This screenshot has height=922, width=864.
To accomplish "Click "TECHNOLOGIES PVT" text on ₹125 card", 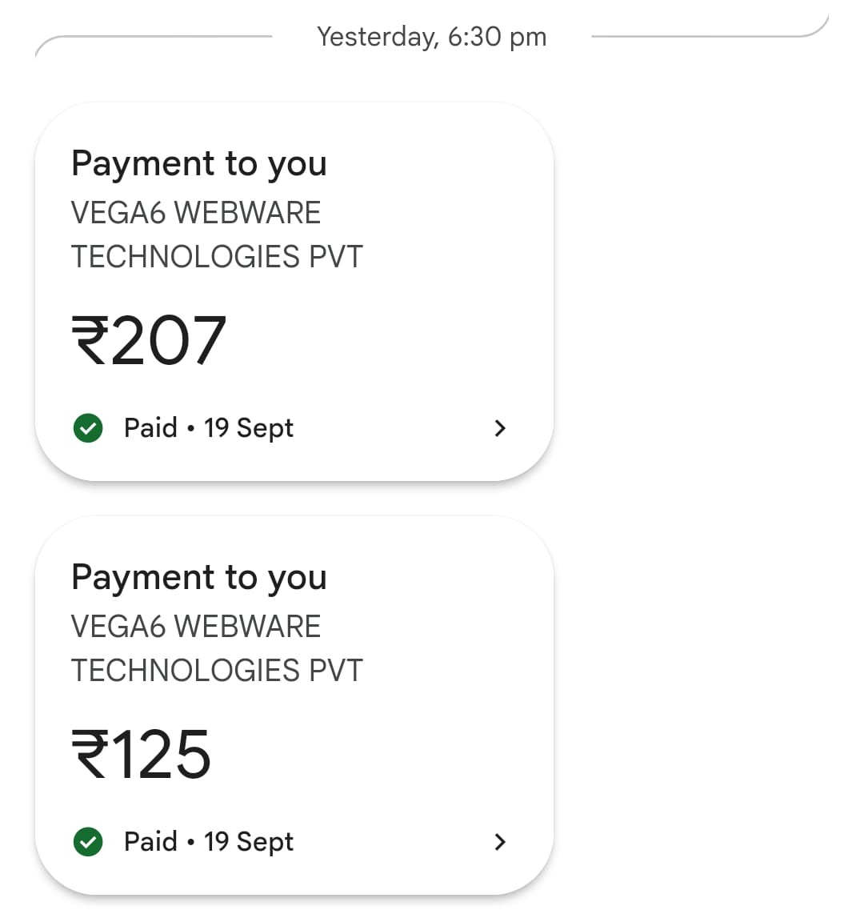I will pos(217,671).
